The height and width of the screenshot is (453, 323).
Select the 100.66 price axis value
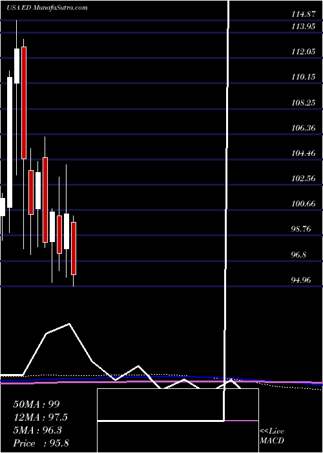coord(305,204)
